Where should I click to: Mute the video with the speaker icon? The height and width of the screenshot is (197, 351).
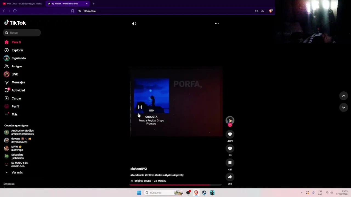[x=134, y=24]
